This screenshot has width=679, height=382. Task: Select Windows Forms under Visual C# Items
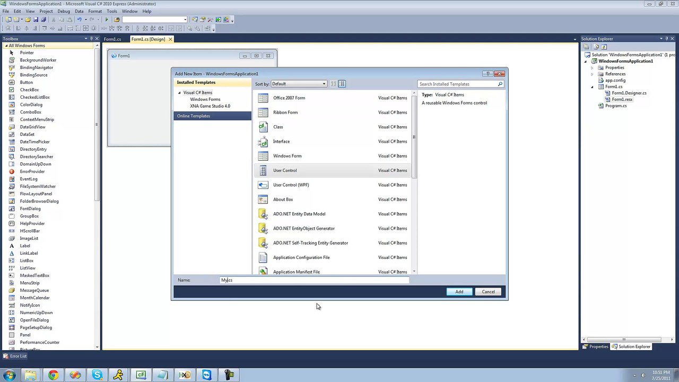tap(205, 100)
